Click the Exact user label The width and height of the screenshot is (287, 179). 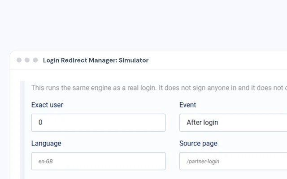pyautogui.click(x=47, y=105)
